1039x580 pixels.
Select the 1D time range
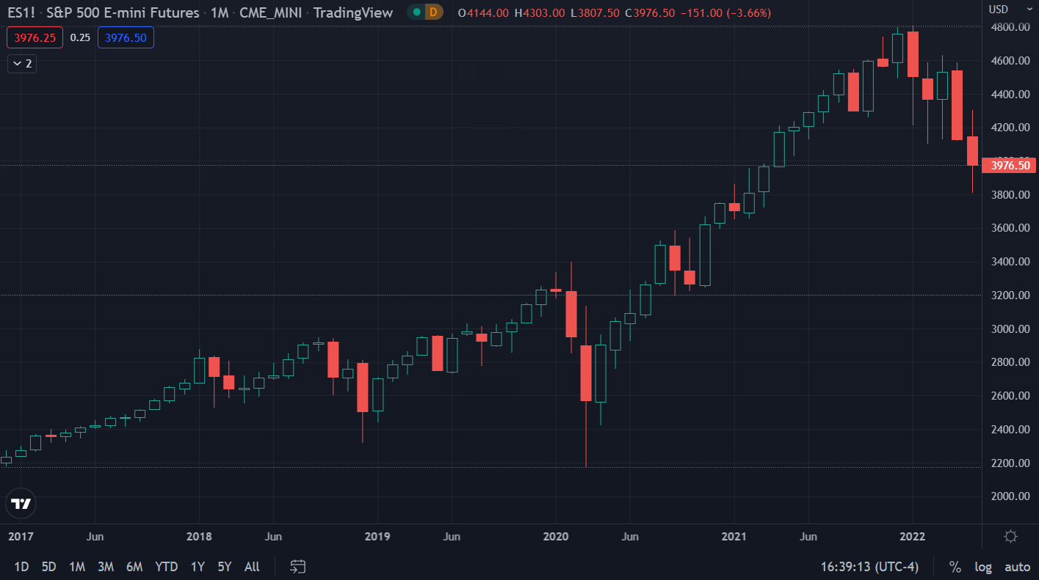click(x=22, y=567)
